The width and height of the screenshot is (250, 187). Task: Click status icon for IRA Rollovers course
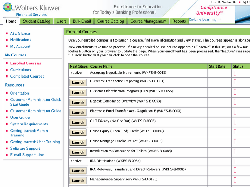point(235,170)
